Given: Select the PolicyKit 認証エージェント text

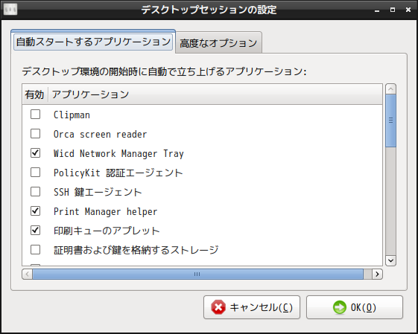Looking at the screenshot, I should pyautogui.click(x=118, y=173).
